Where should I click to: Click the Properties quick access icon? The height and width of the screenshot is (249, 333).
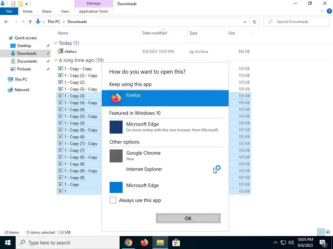(13, 4)
